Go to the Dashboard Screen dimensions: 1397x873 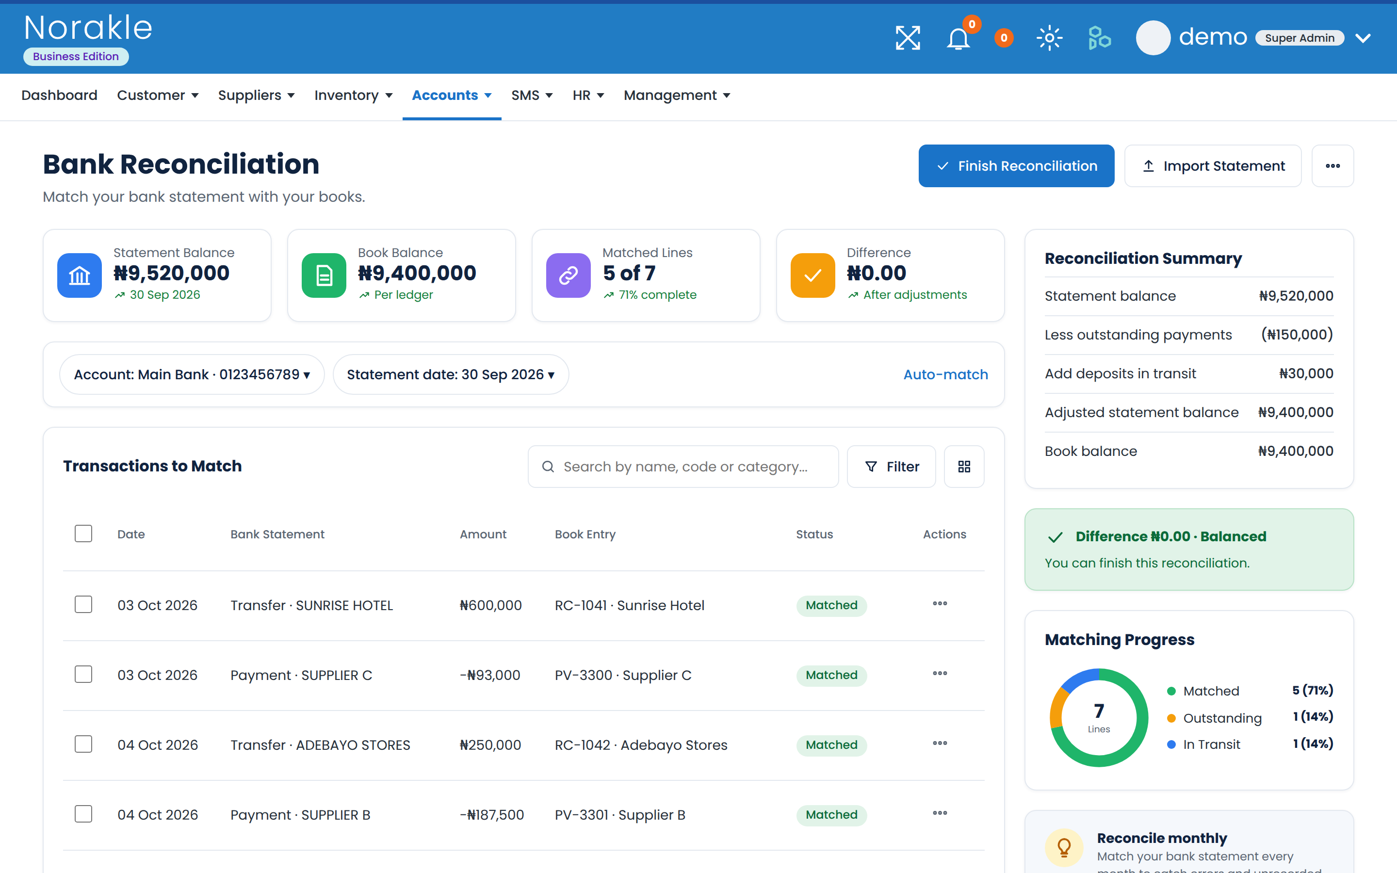point(59,95)
